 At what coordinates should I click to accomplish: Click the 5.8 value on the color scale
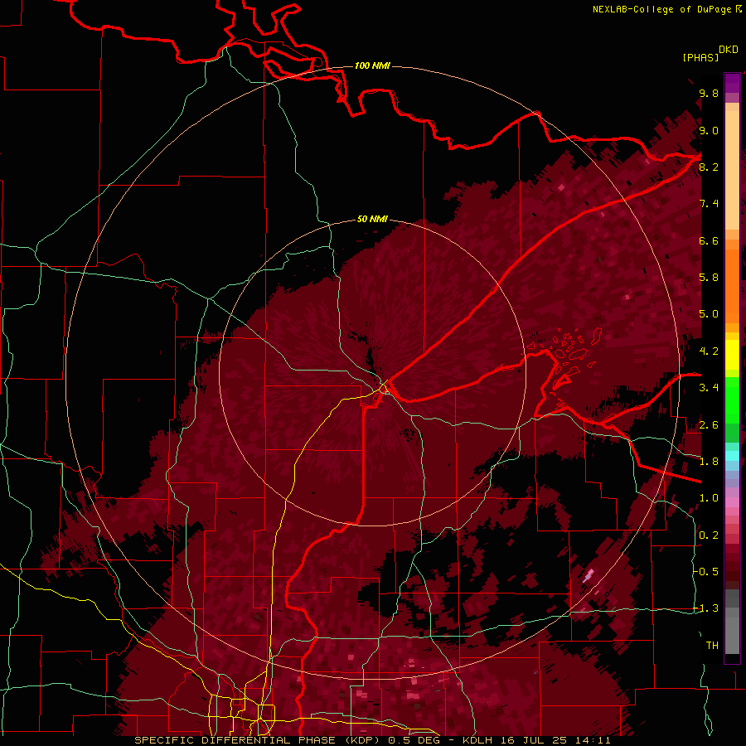709,278
